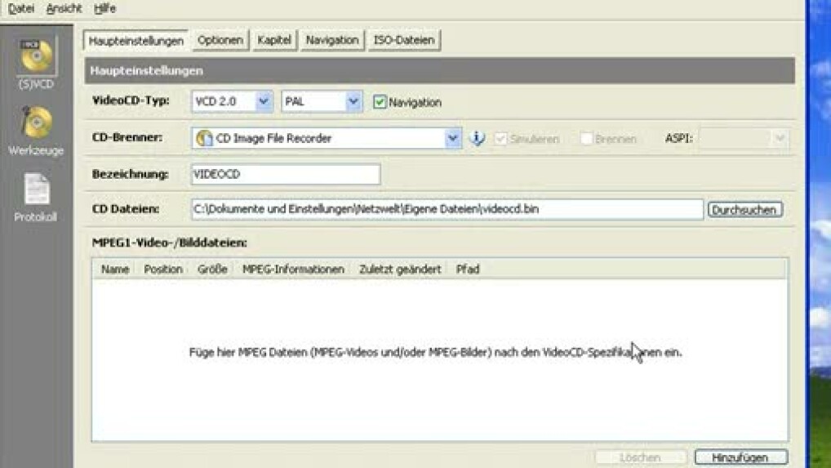This screenshot has width=831, height=468.
Task: Switch to the Kapitel tab
Action: coord(273,40)
